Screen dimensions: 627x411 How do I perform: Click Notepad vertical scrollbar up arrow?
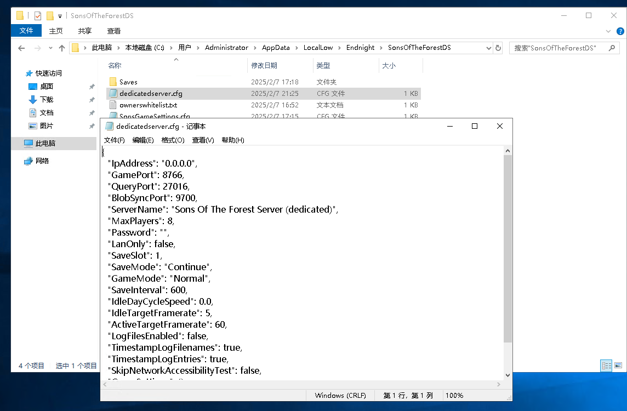pyautogui.click(x=508, y=151)
